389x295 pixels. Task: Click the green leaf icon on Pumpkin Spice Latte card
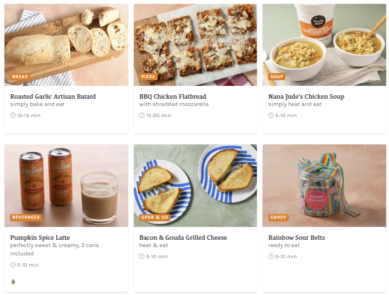click(13, 282)
